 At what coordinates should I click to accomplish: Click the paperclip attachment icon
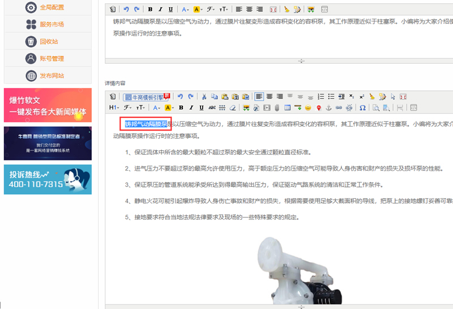[277, 107]
